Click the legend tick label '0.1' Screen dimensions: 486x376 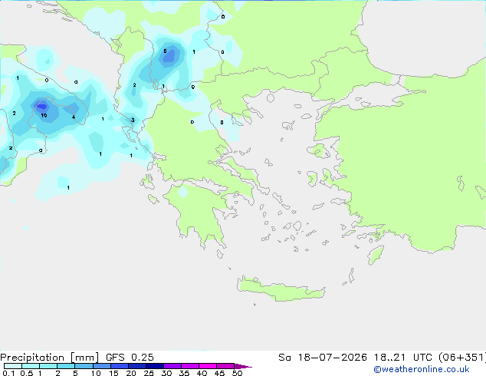click(8, 373)
